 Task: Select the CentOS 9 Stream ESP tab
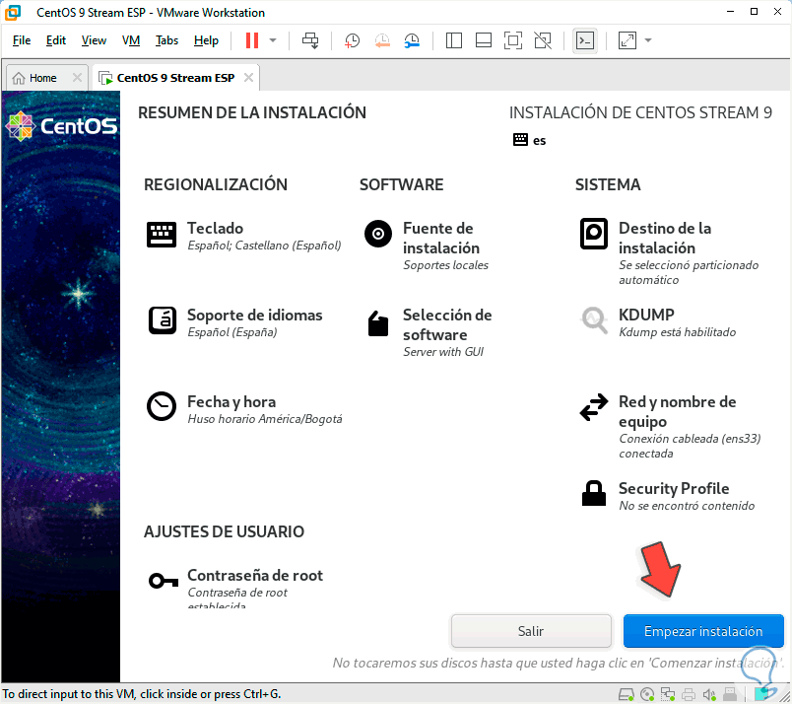point(175,78)
